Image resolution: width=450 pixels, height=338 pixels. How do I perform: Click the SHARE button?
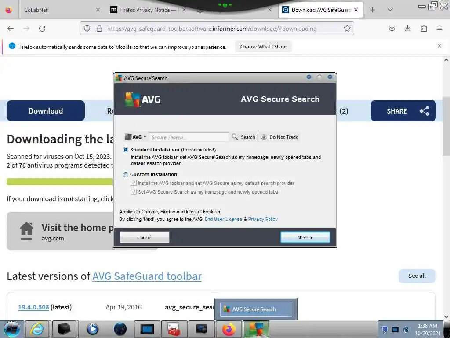point(403,111)
